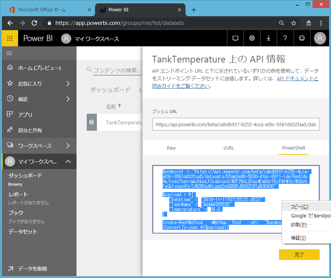331x278 pixels.
Task: Open the user account avatar at top right
Action: tap(320, 38)
